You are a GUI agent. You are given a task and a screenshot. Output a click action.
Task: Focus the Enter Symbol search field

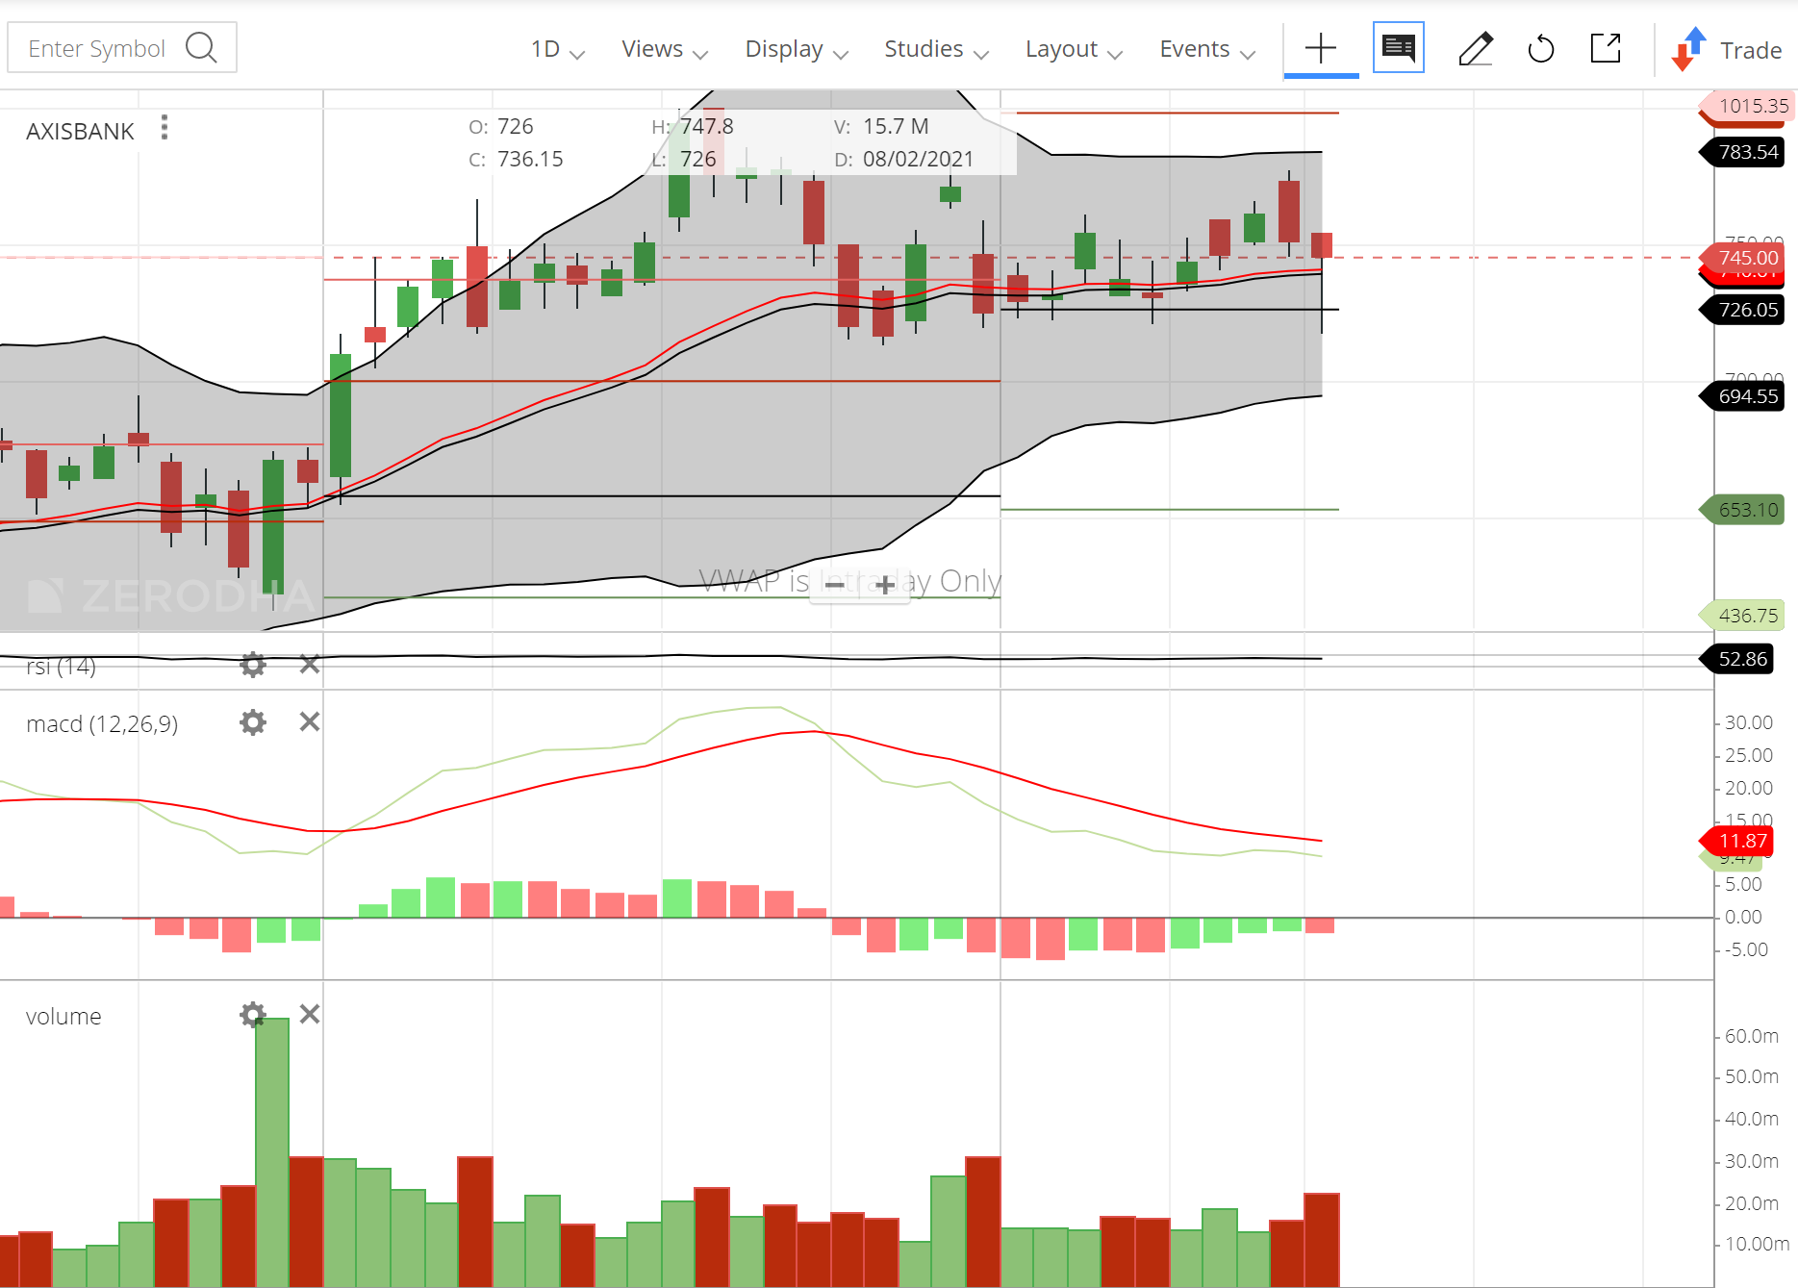(x=122, y=47)
